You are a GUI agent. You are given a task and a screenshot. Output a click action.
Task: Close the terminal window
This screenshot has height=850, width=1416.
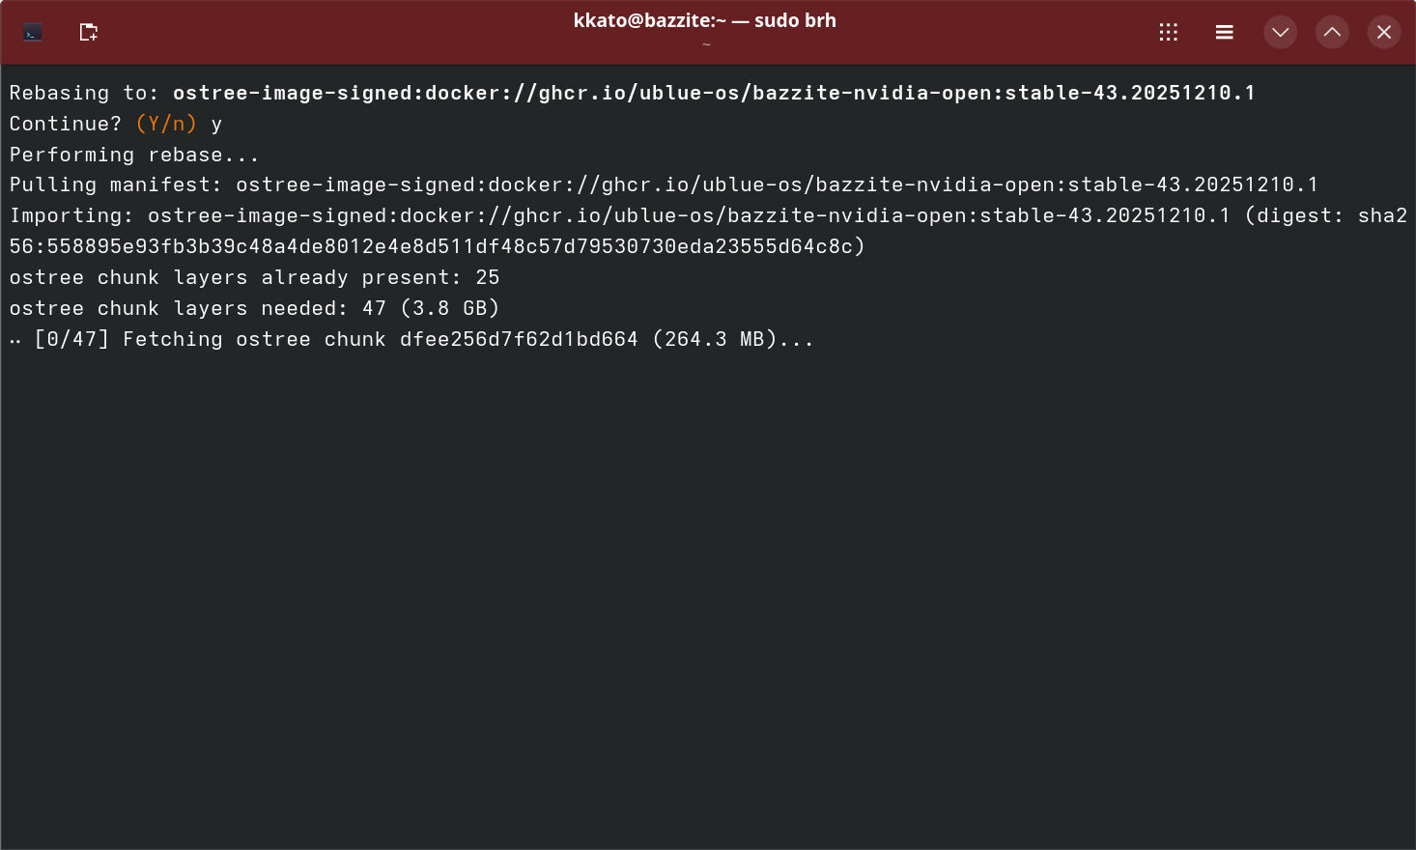(x=1383, y=33)
